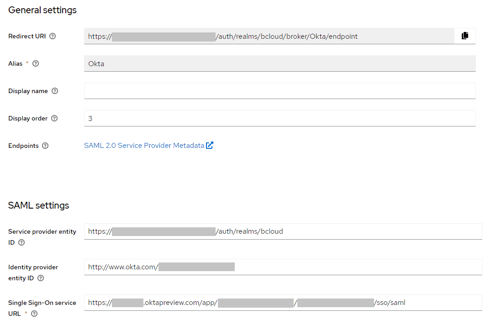This screenshot has height=325, width=491.
Task: Show help for Endpoints label
Action: pos(45,146)
